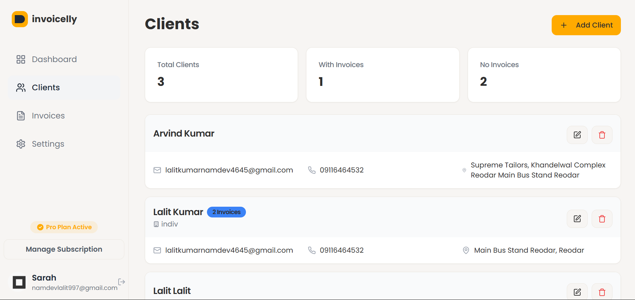
Task: Go to the Invoices section
Action: [48, 116]
